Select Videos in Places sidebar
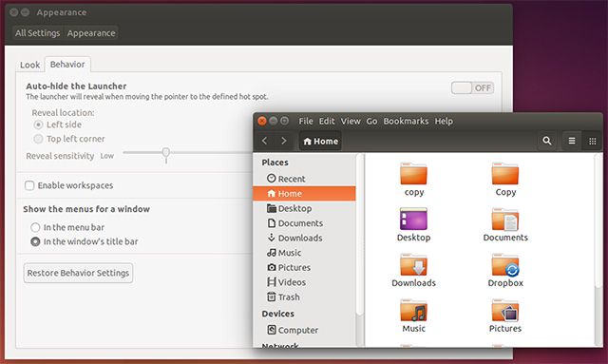The width and height of the screenshot is (608, 364). click(x=304, y=282)
